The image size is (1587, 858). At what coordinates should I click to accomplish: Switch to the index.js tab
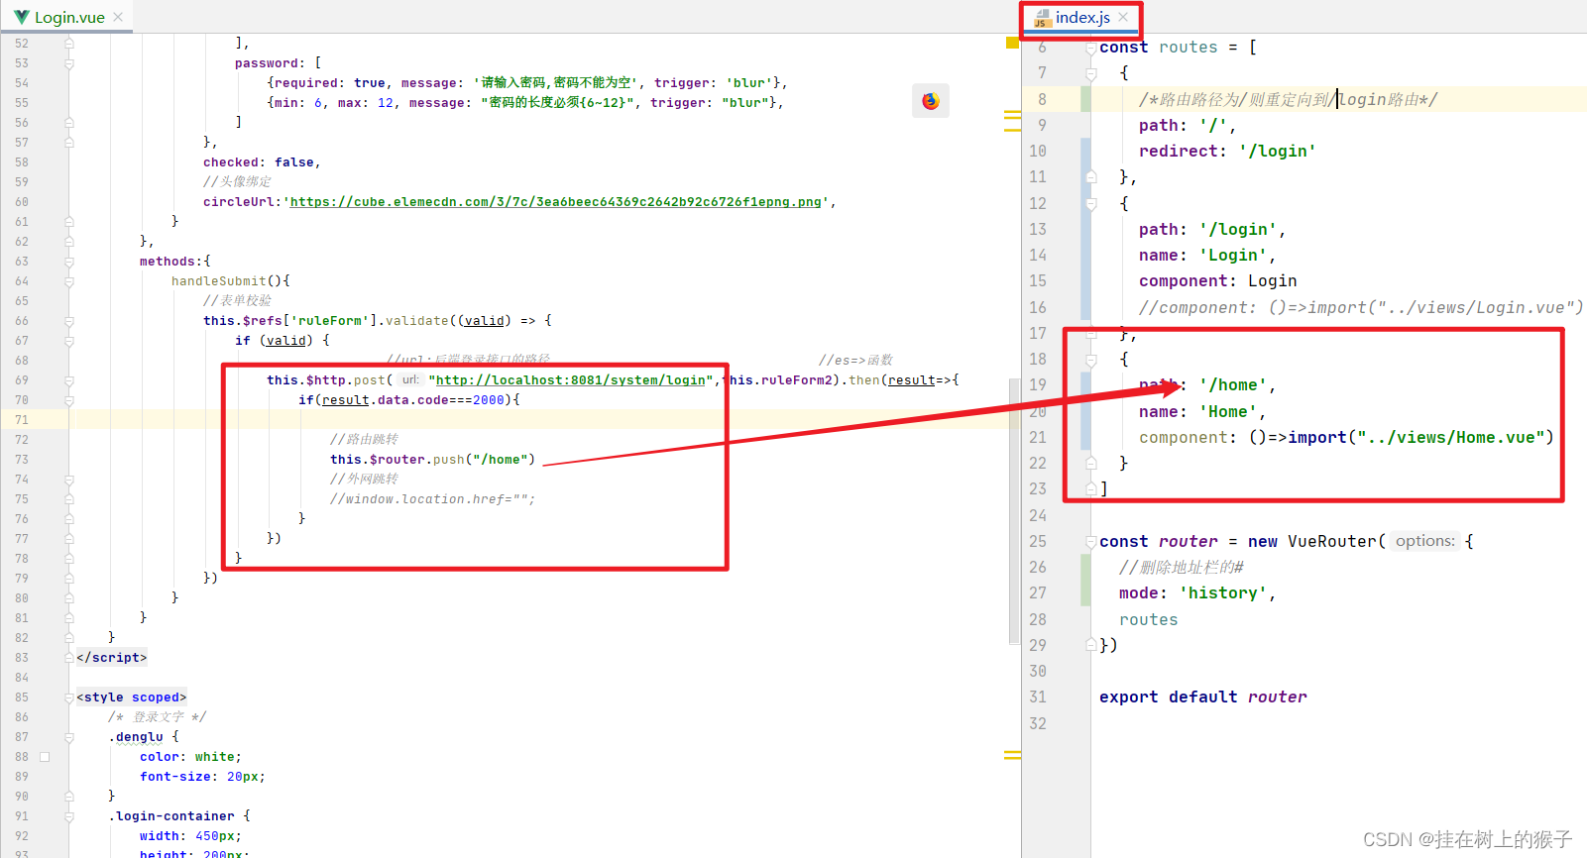[x=1082, y=17]
